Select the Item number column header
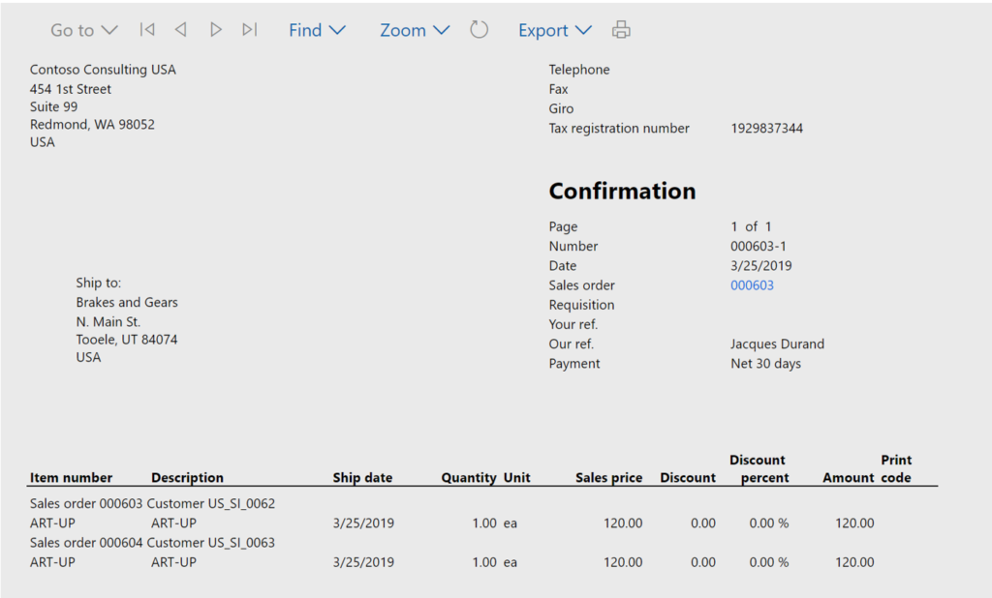 click(71, 477)
